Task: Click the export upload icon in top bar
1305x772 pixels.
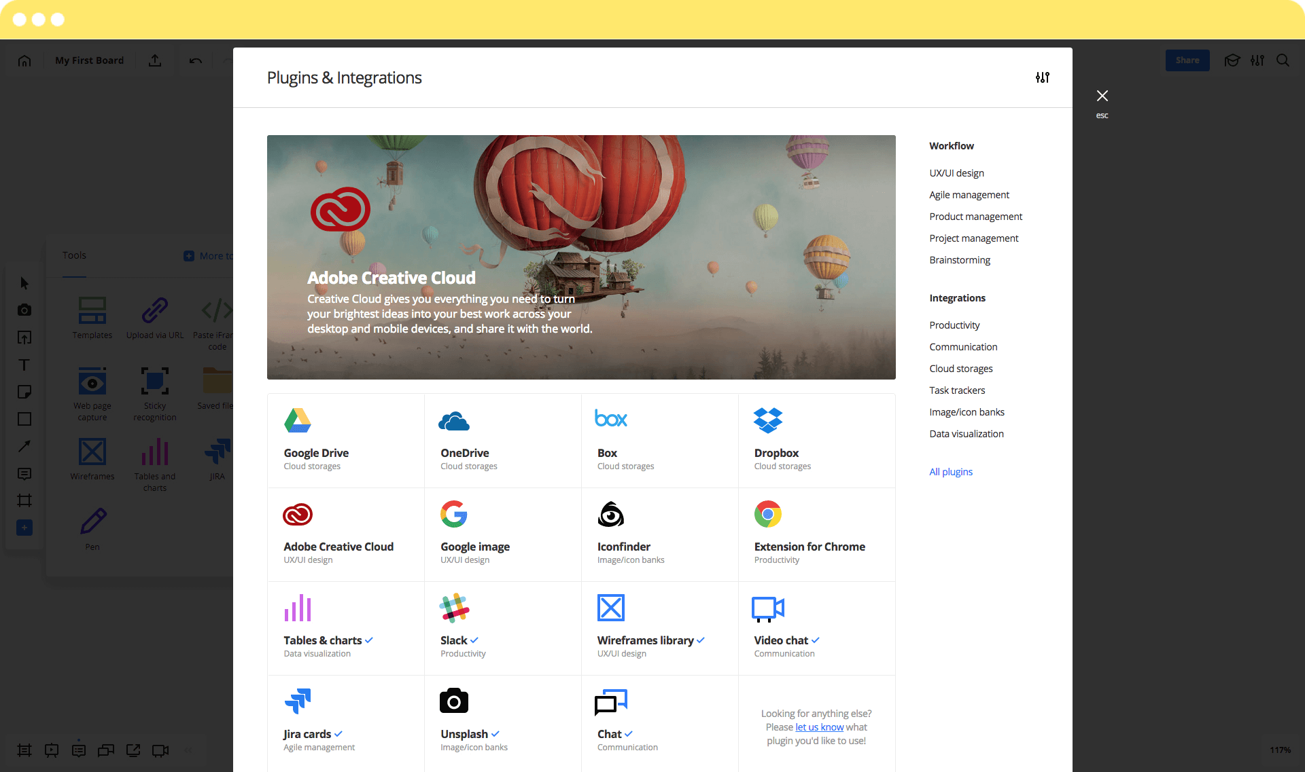Action: 155,60
